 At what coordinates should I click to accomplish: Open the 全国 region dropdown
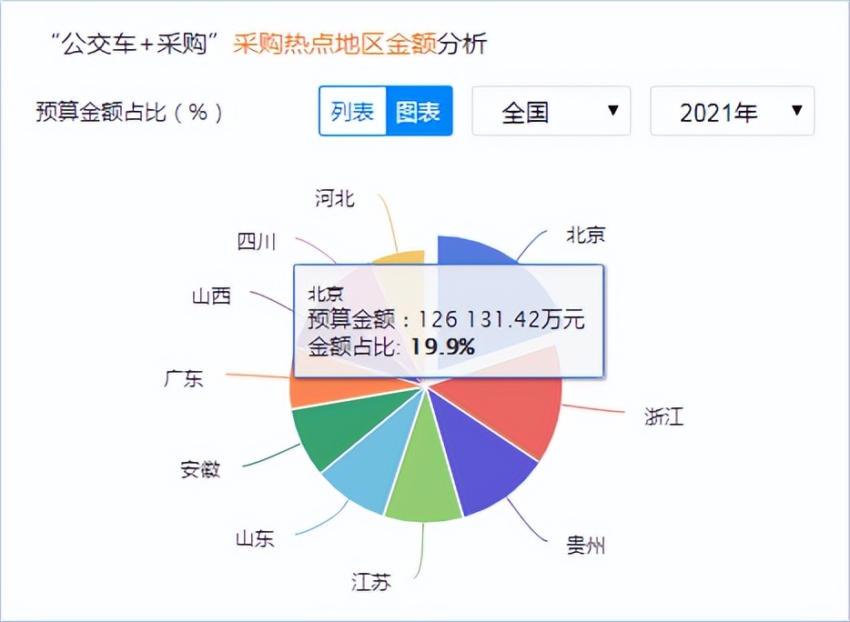(550, 110)
